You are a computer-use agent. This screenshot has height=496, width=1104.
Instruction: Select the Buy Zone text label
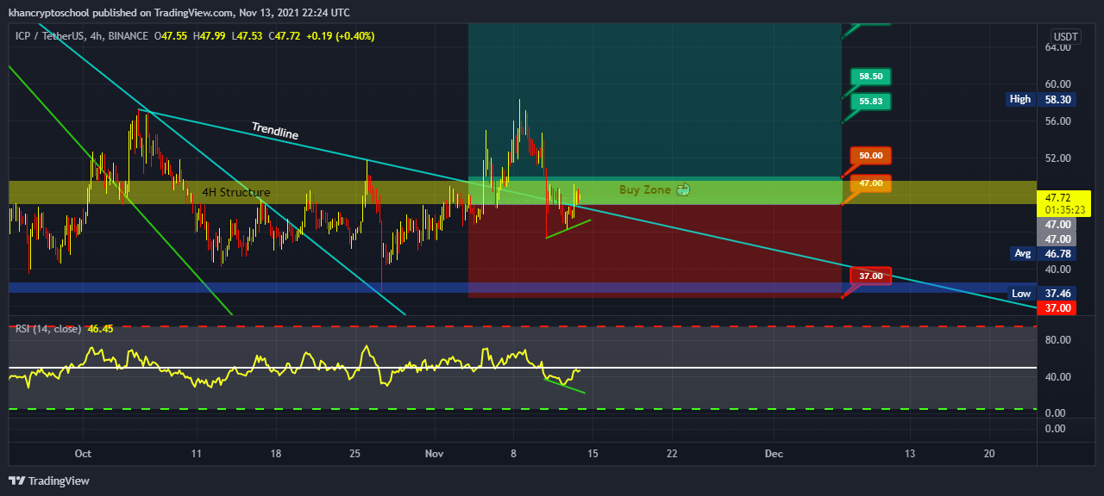(644, 189)
